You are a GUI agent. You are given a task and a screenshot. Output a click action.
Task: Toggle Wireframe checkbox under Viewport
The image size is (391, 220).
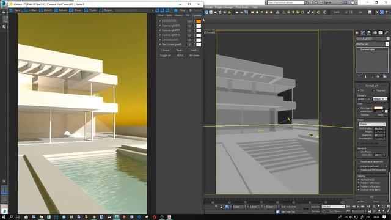(x=359, y=152)
